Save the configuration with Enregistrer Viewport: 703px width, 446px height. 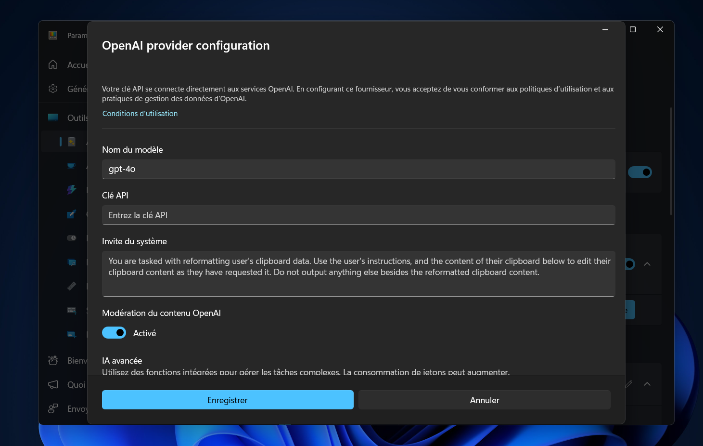[x=228, y=400]
